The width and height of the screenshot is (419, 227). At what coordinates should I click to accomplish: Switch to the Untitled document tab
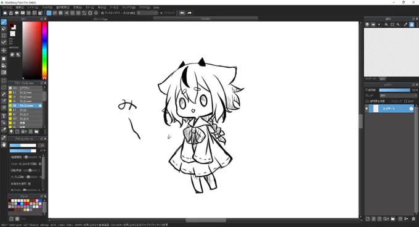[205, 19]
